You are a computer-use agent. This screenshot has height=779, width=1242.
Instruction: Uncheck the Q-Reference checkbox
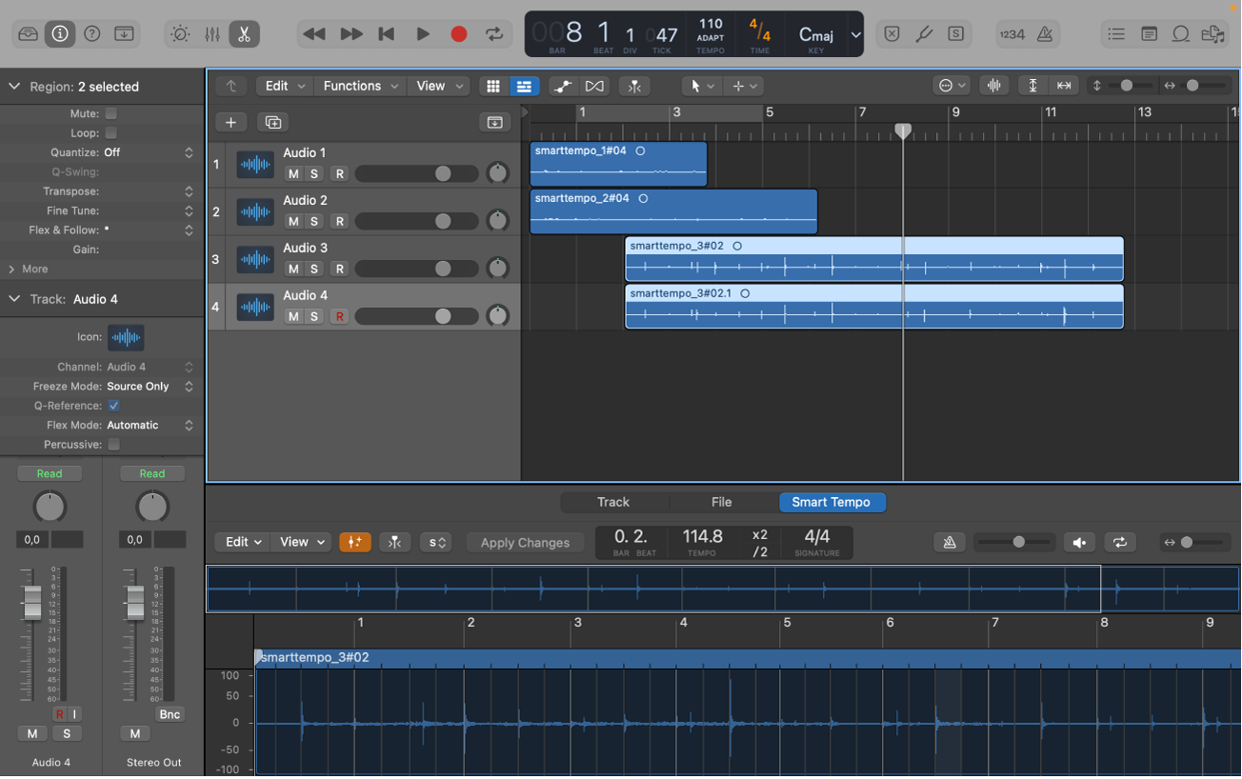tap(113, 406)
